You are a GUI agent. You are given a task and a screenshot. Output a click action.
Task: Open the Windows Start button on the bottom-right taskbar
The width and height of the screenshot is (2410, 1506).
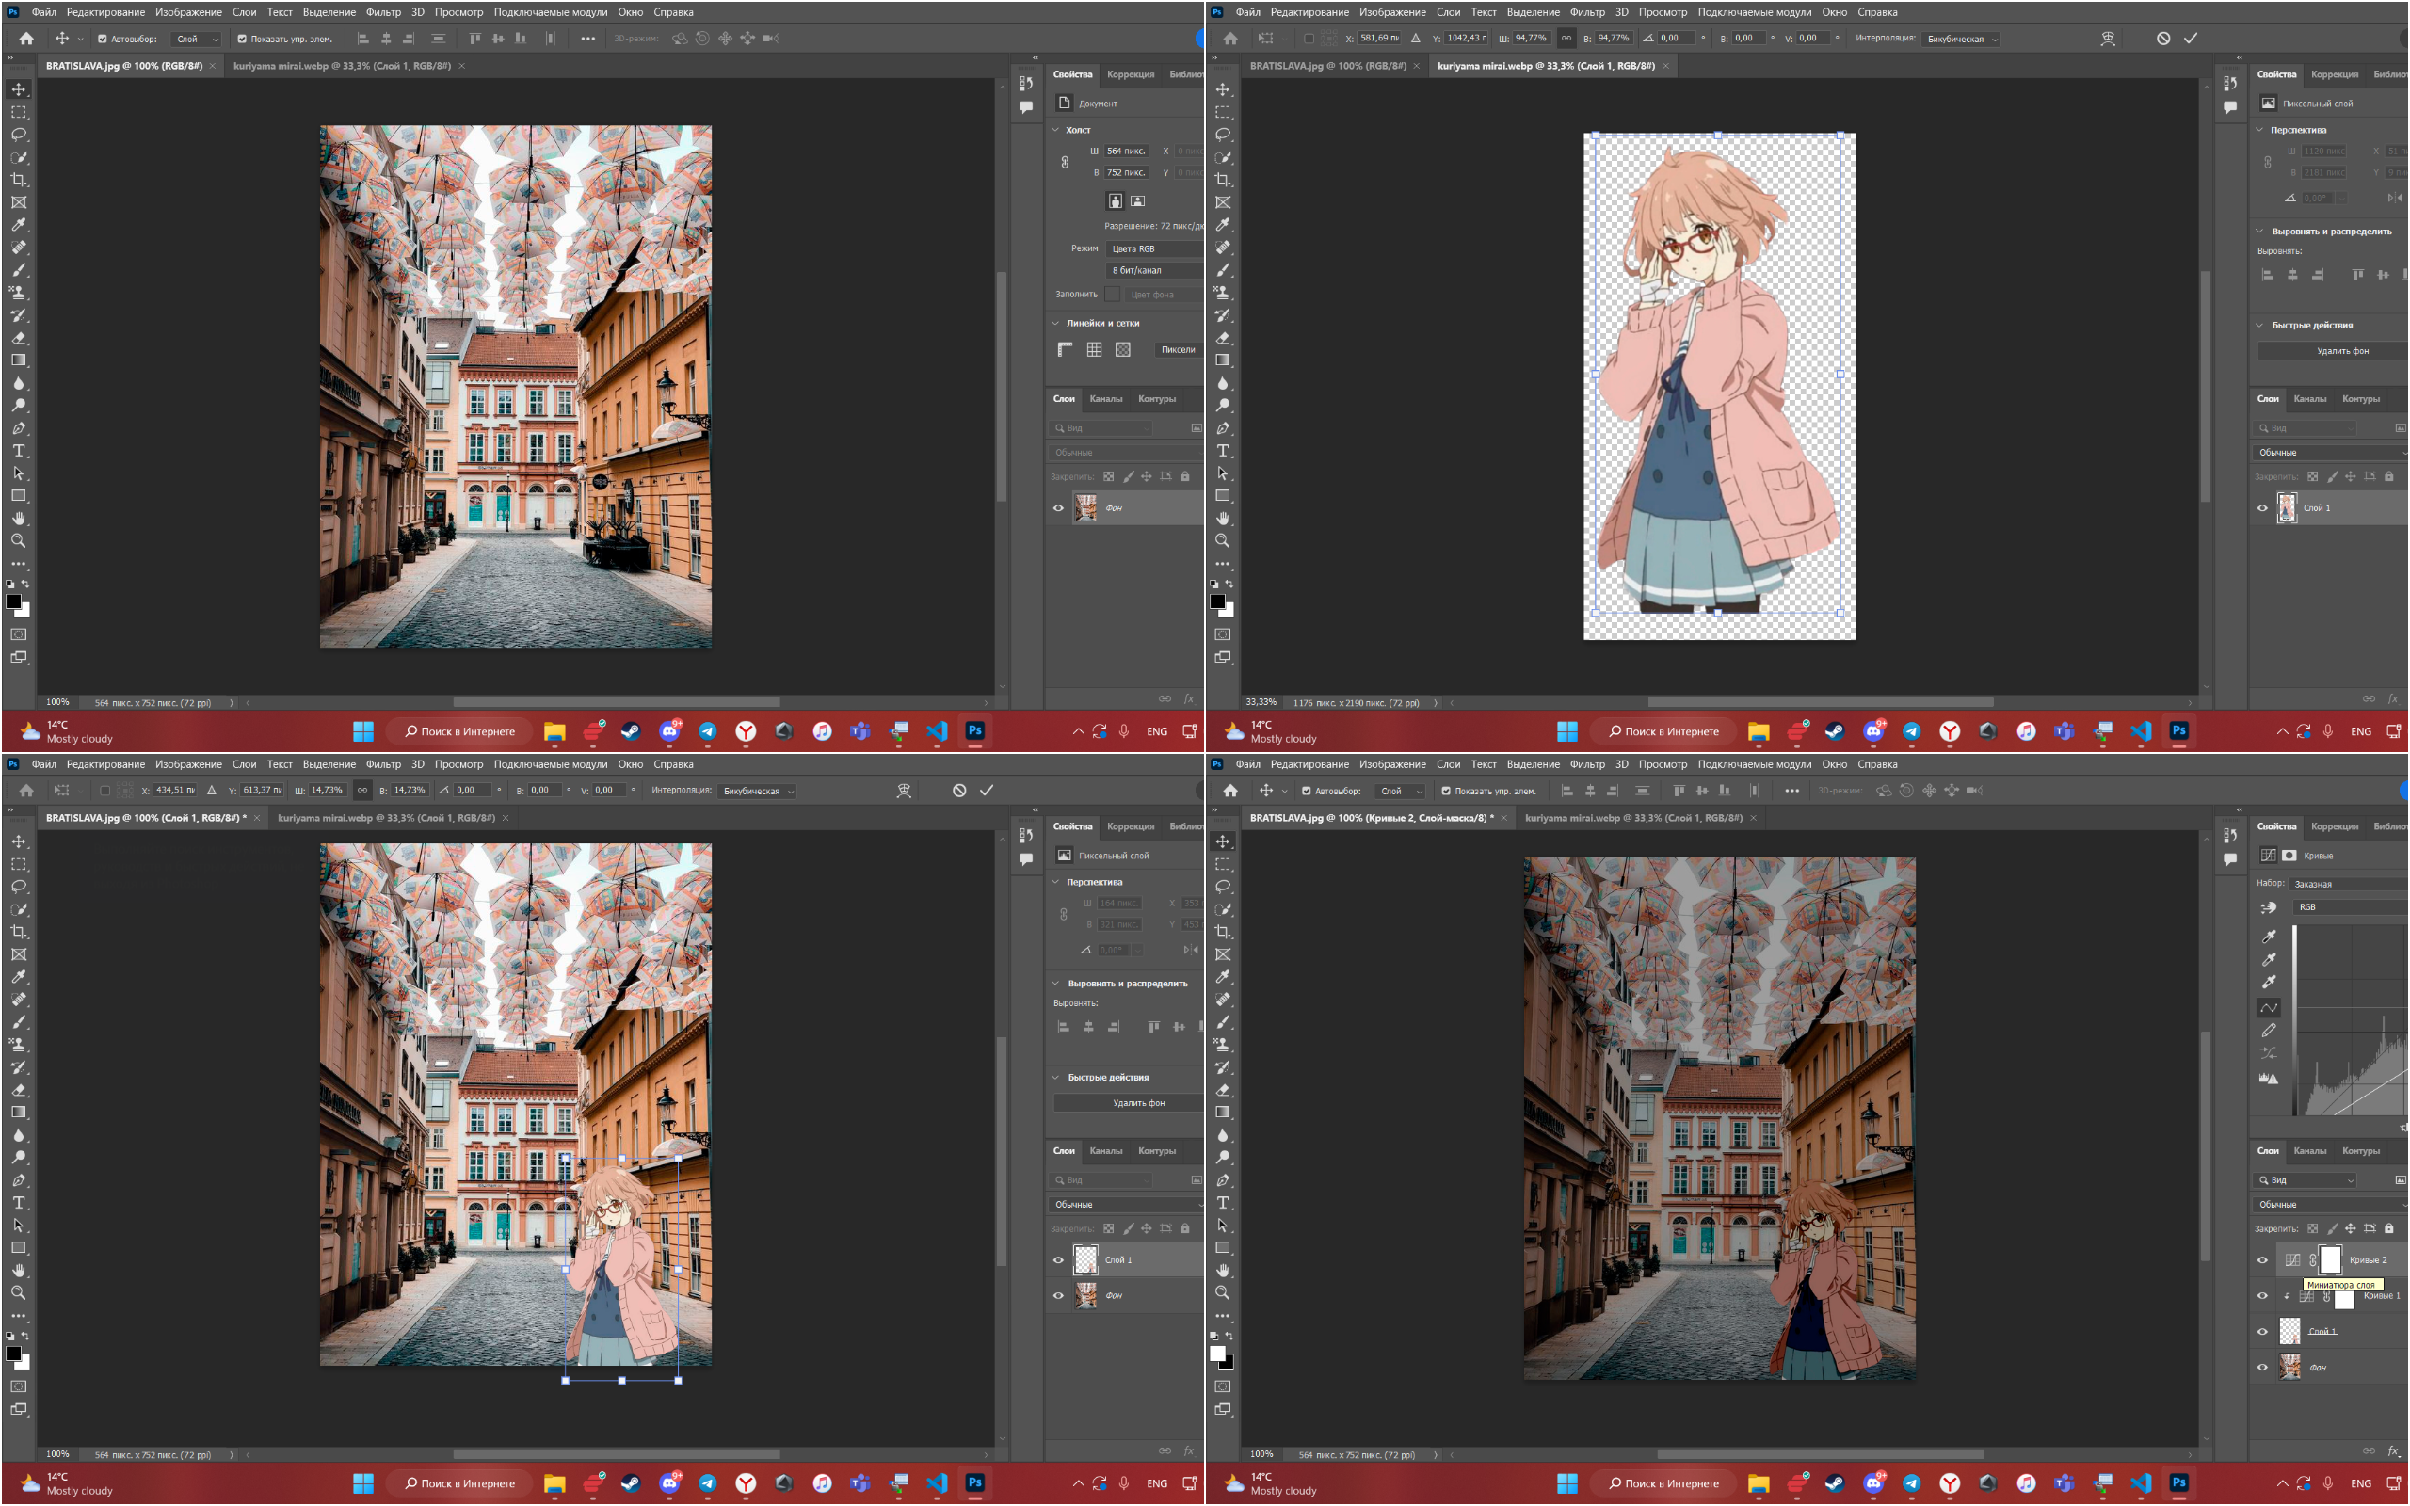click(1566, 1484)
